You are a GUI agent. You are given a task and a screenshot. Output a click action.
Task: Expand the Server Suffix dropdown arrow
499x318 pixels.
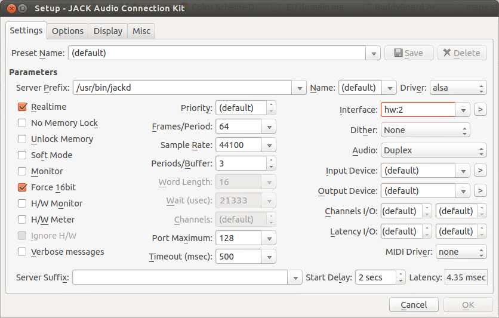295,277
